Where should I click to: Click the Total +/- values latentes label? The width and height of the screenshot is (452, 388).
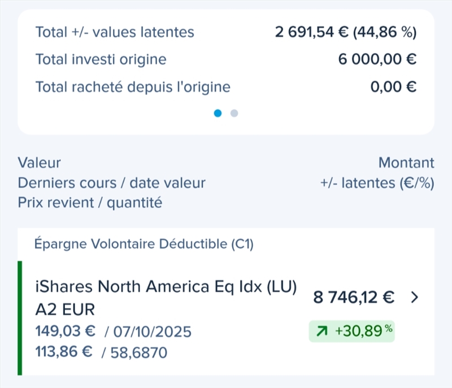115,32
